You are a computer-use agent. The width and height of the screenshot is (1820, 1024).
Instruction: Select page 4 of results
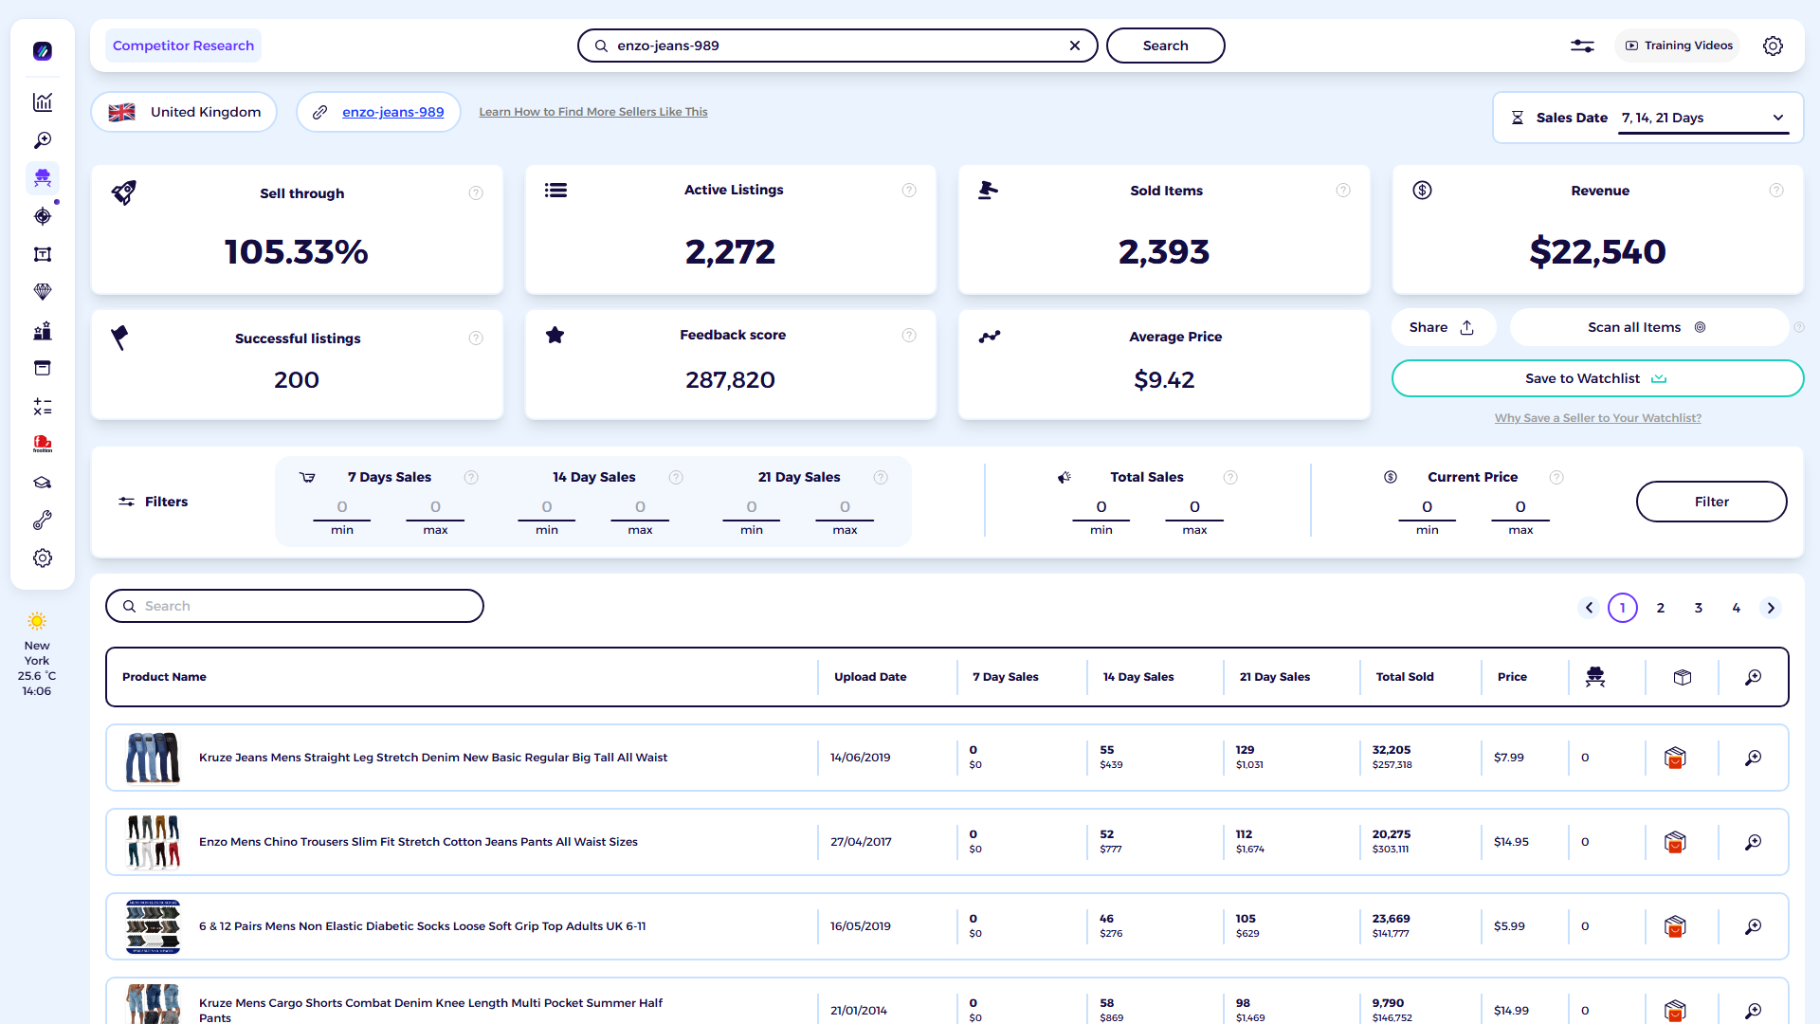(x=1737, y=608)
